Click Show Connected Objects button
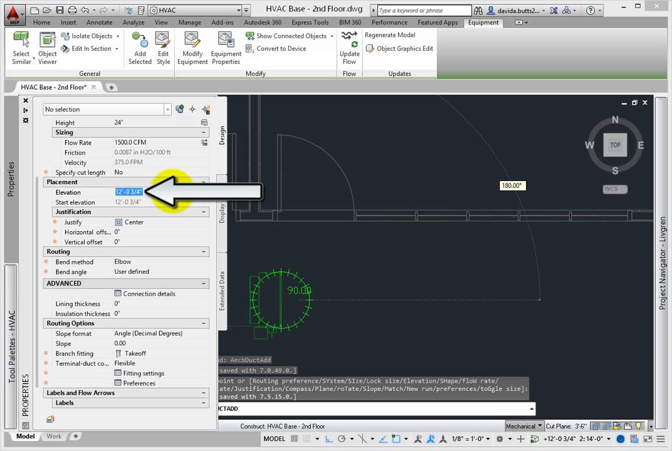The height and width of the screenshot is (451, 672). coord(286,36)
